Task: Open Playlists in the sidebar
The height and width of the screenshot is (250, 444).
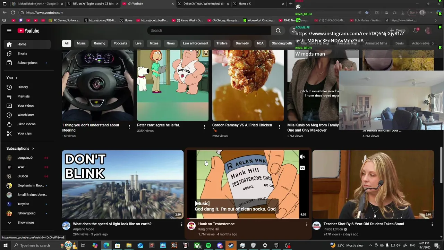Action: [27, 96]
